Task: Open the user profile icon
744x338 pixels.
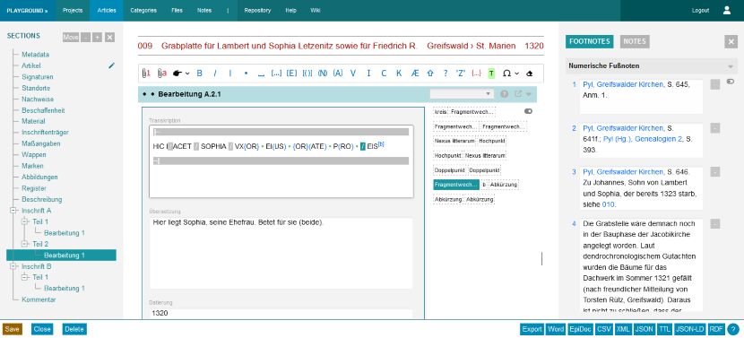Action: click(726, 10)
